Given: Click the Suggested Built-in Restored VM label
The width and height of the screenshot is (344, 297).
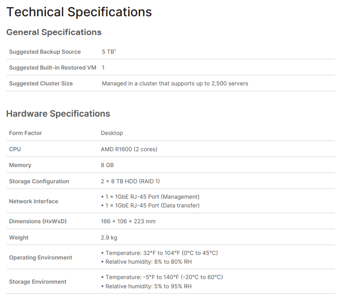Looking at the screenshot, I should click(x=52, y=67).
